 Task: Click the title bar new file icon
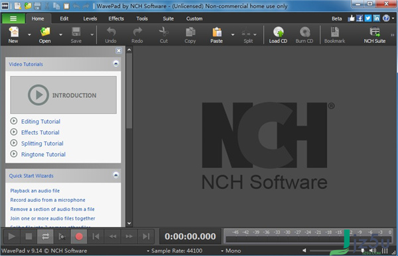coord(17,5)
